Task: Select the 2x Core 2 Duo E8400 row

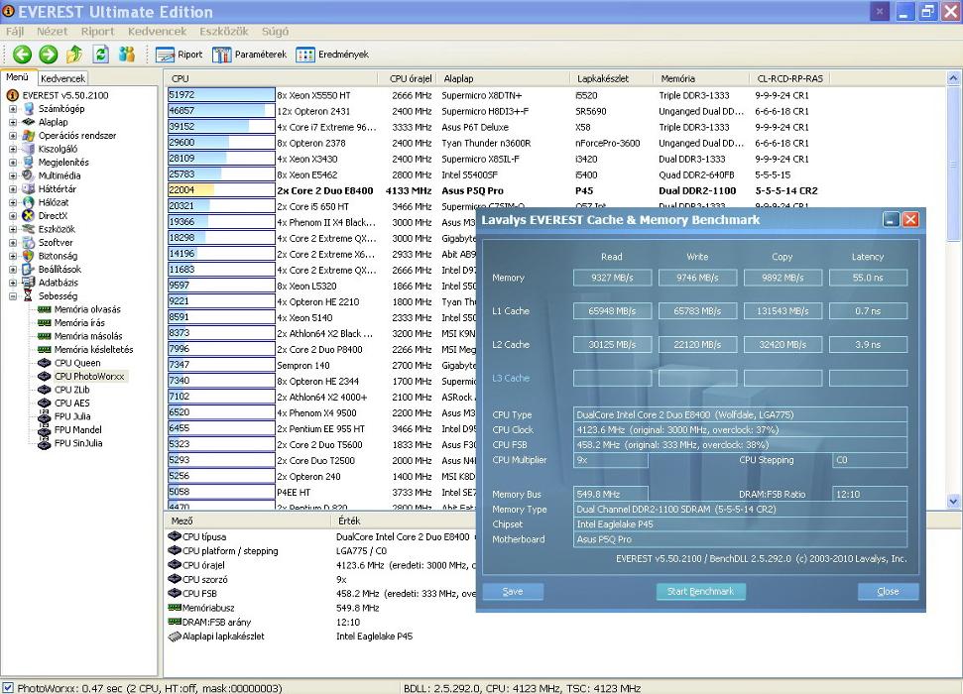Action: (x=493, y=191)
